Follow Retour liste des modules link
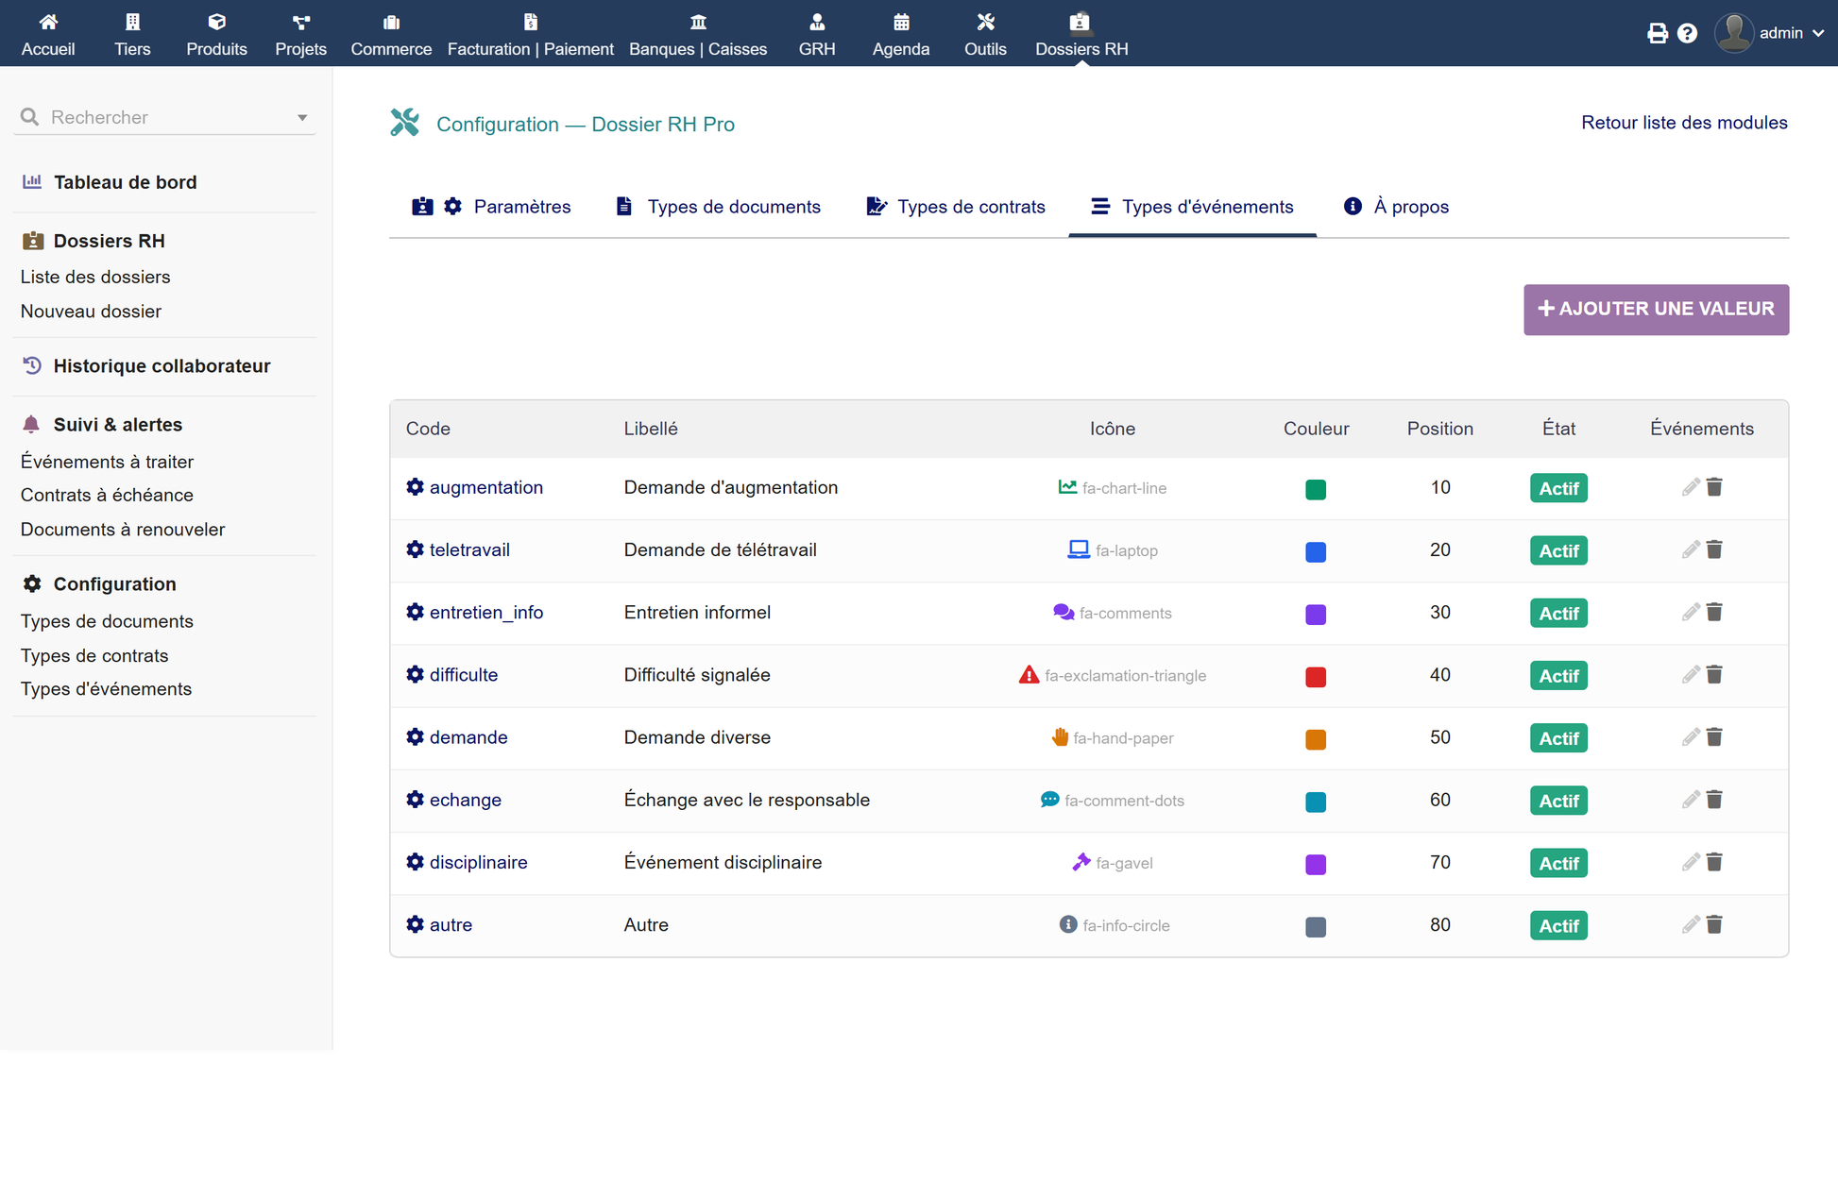Viewport: 1838px width, 1199px height. coord(1684,123)
